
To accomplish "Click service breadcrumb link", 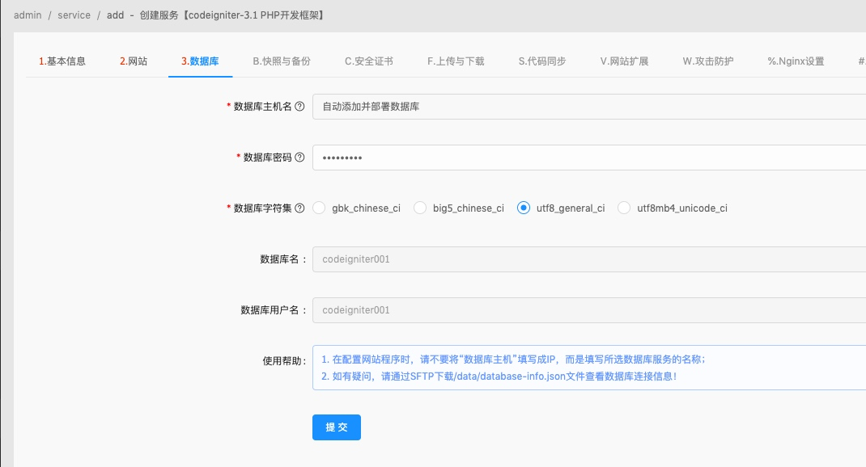I will 74,15.
